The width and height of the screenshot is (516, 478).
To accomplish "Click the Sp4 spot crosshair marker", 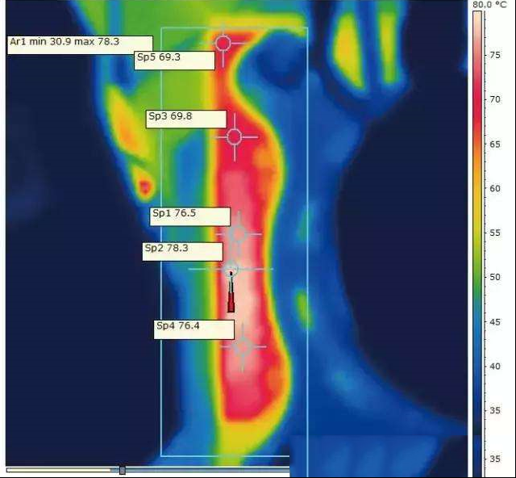I will pos(243,347).
